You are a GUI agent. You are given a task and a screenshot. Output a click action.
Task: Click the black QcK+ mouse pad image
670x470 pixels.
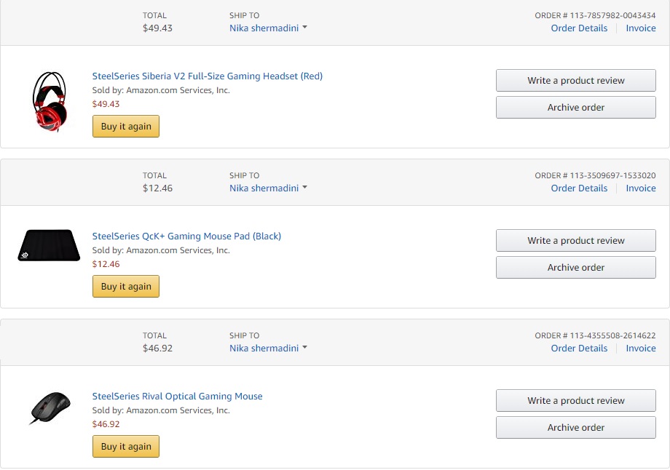tap(49, 245)
